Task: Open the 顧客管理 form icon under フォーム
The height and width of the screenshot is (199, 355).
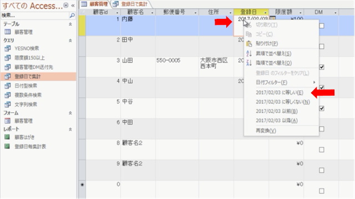Action: (7, 121)
